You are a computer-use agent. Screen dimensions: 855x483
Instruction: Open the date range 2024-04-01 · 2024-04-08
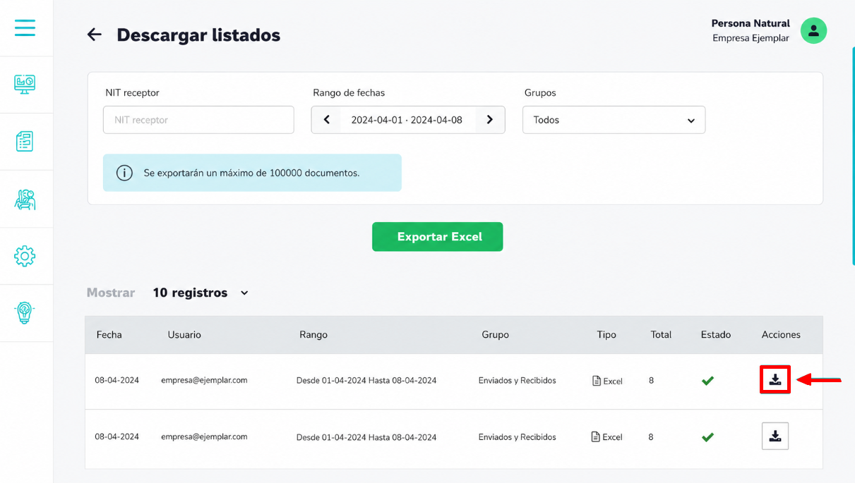(407, 120)
